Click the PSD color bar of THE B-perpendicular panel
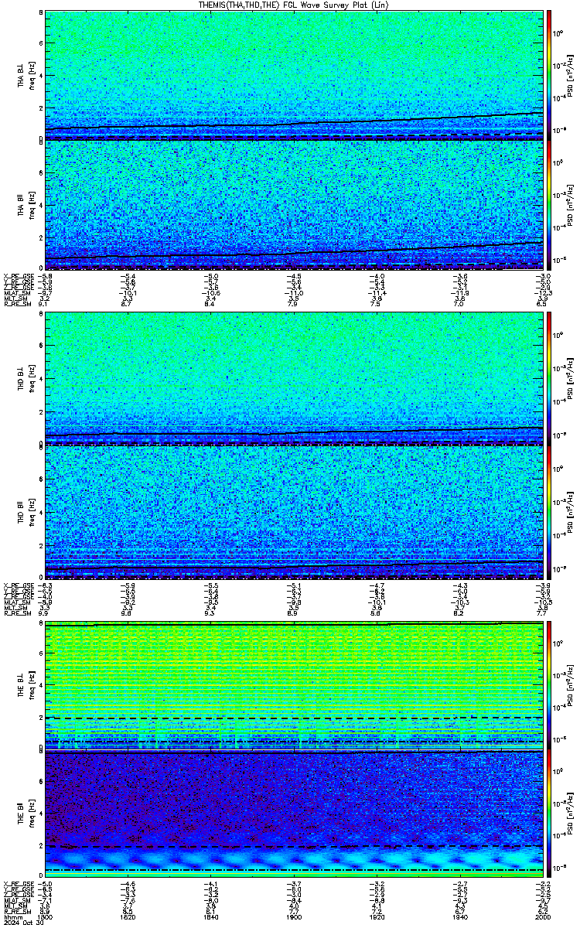Viewport: 580px width, 928px height. (x=549, y=684)
